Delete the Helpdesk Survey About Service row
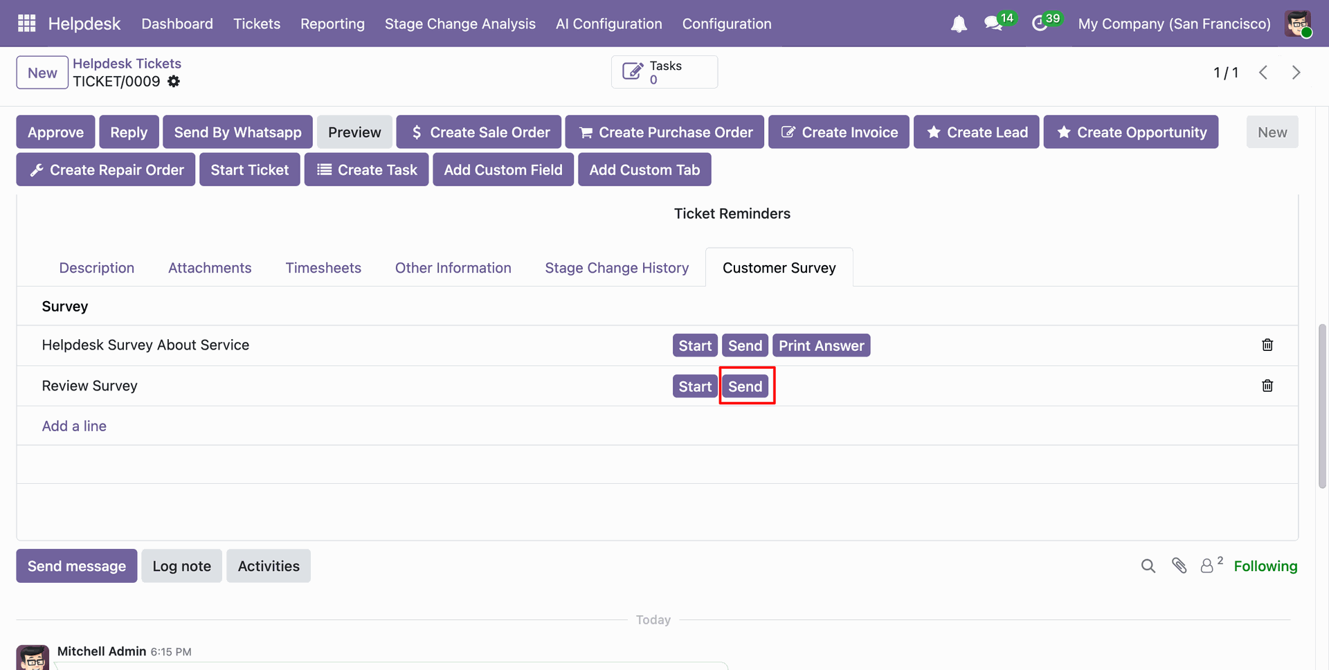Image resolution: width=1329 pixels, height=670 pixels. coord(1267,345)
